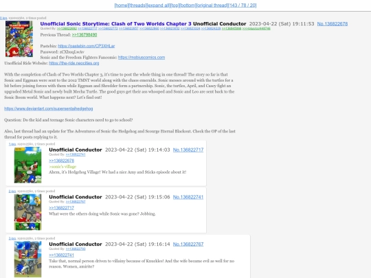
Task: Follow the previous thread link >>136798490
Action: pos(85,35)
